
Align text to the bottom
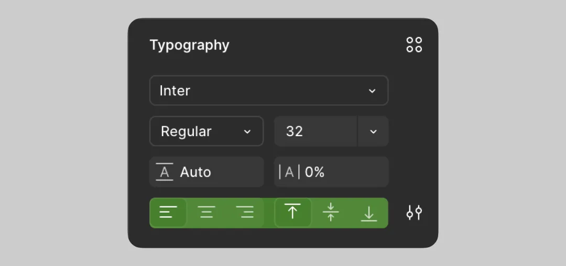pos(369,213)
